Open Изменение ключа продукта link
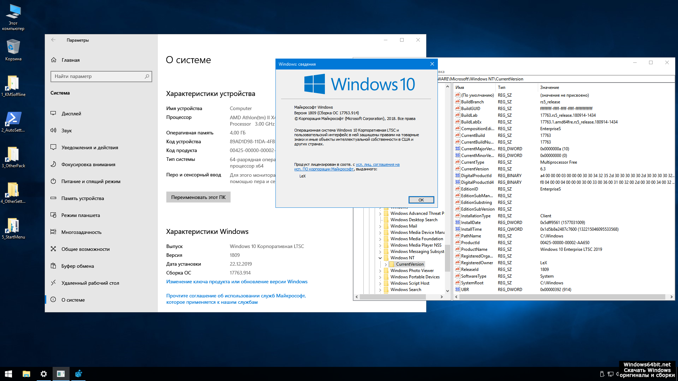The image size is (678, 381). 237,282
